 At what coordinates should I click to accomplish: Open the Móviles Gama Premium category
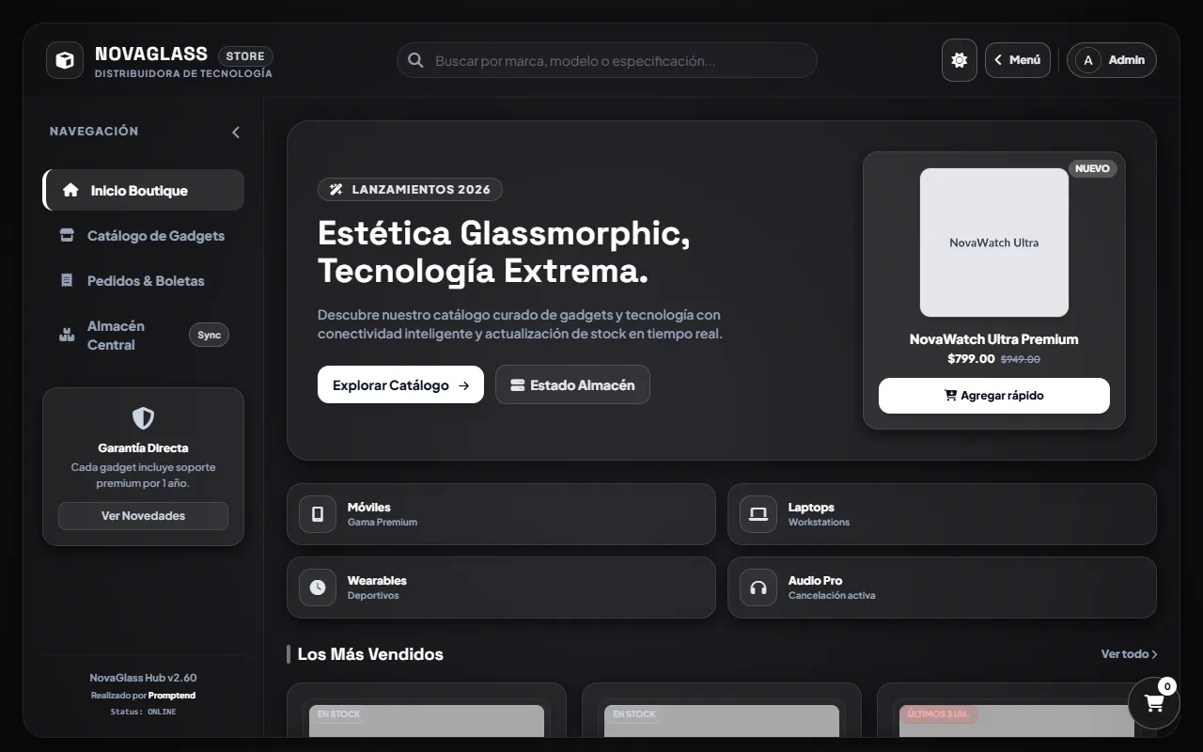pos(501,514)
